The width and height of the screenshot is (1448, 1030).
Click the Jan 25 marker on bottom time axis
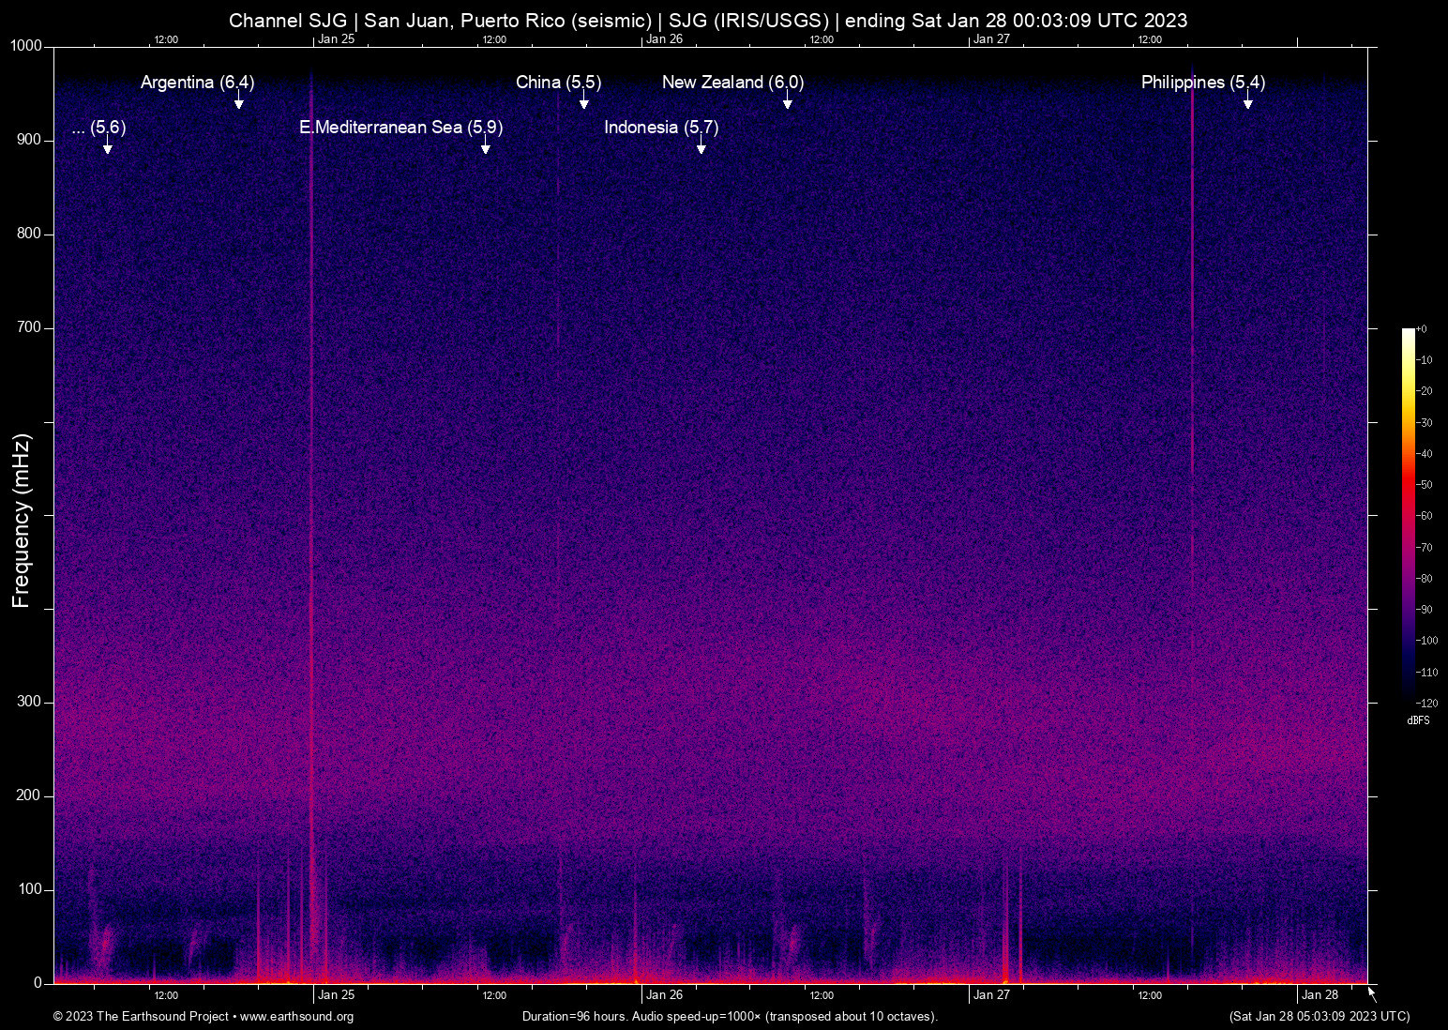336,995
